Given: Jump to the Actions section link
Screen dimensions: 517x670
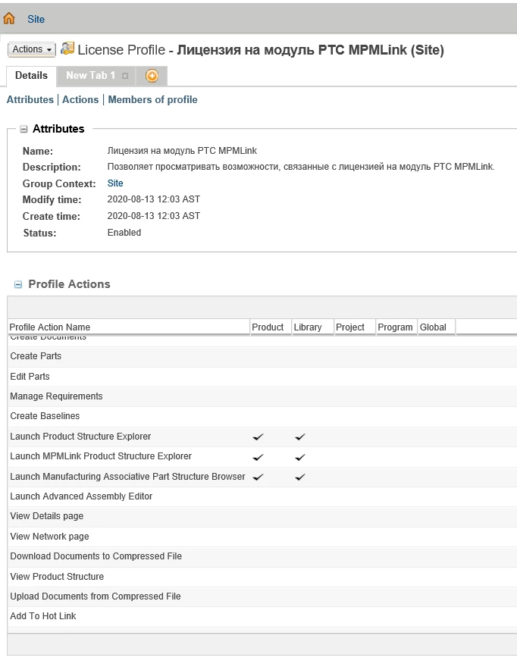Looking at the screenshot, I should tap(80, 99).
